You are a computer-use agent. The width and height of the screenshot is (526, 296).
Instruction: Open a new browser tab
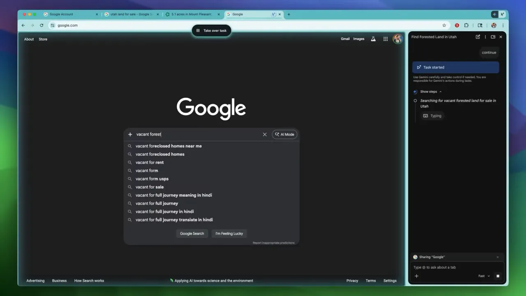pyautogui.click(x=288, y=14)
